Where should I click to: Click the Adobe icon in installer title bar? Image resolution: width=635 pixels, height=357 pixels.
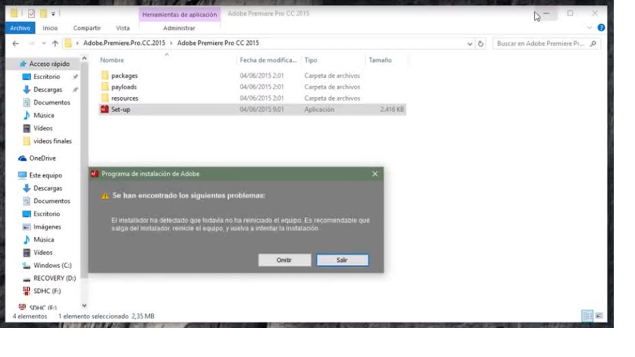[95, 174]
